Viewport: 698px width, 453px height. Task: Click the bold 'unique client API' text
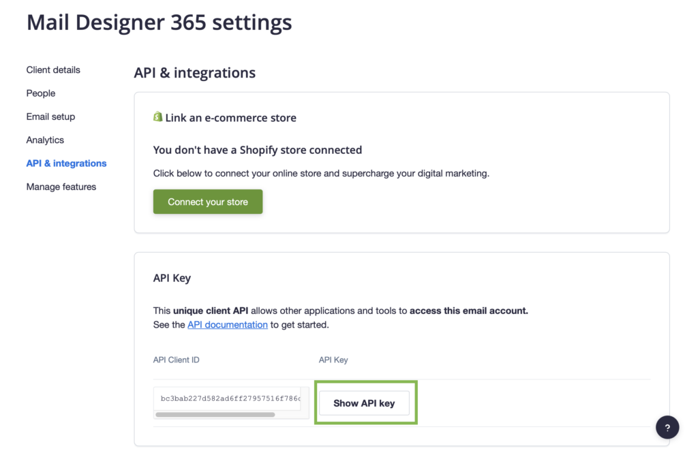pyautogui.click(x=211, y=311)
